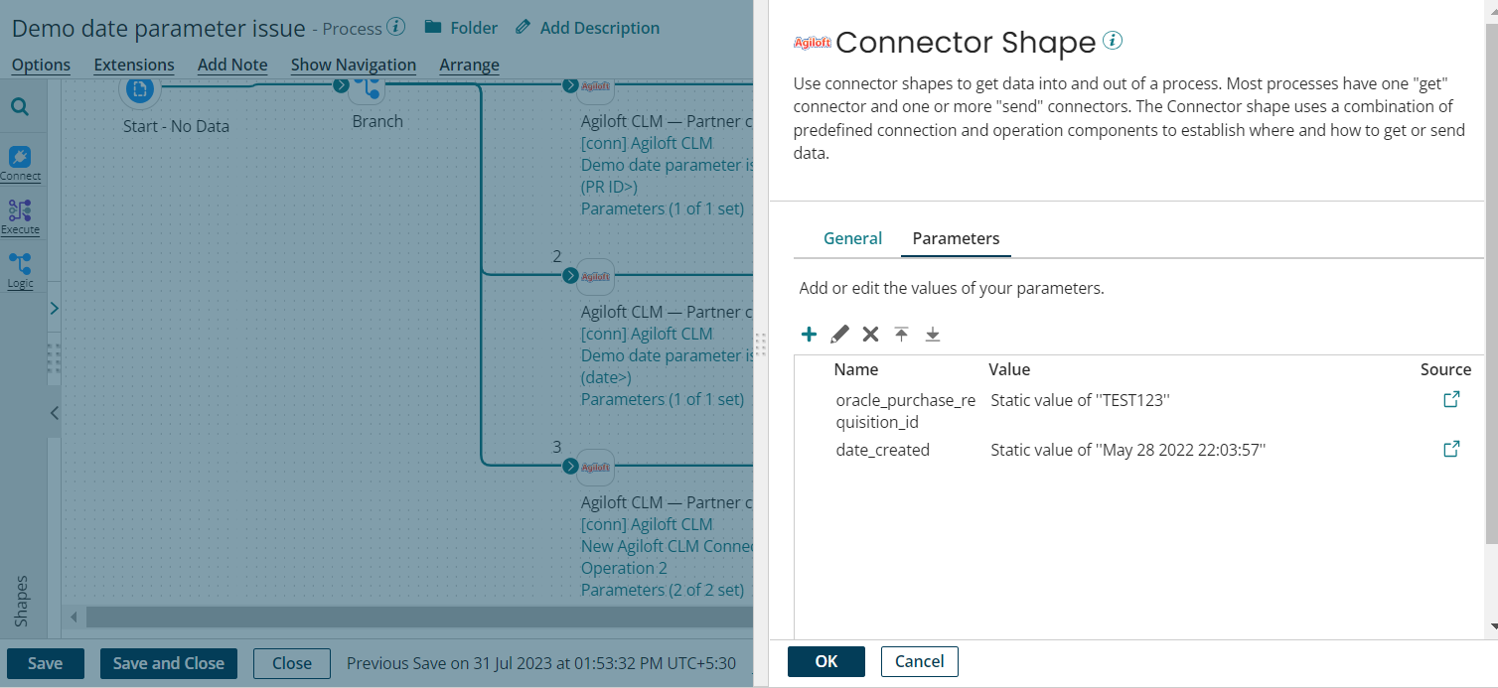Click the search icon in the shapes sidebar
Viewport: 1498px width, 688px height.
click(x=21, y=106)
